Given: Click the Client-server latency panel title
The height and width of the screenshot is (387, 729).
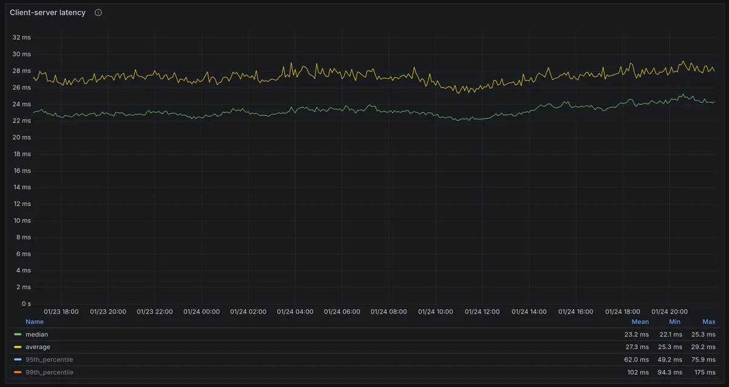Looking at the screenshot, I should [x=47, y=13].
